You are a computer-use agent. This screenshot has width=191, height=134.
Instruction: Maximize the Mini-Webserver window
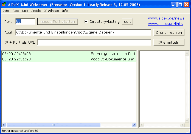pyautogui.click(x=180, y=5)
